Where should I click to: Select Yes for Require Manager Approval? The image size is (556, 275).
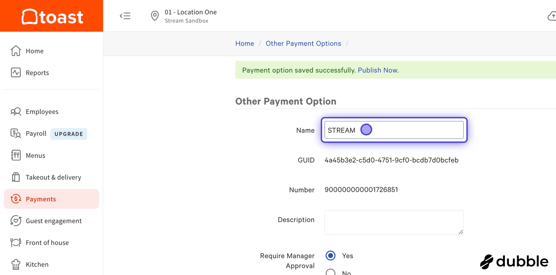point(330,256)
